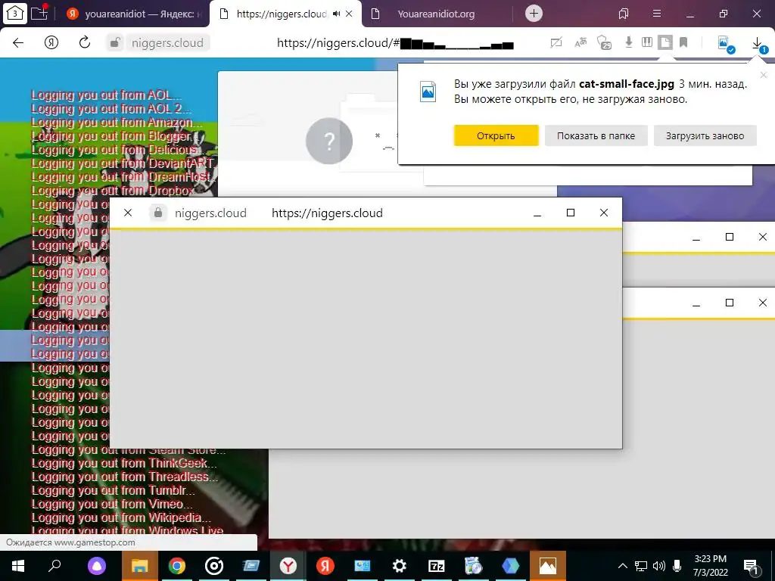Toggle the crossed-out screen toolbar icon
This screenshot has width=775, height=581.
coord(556,43)
